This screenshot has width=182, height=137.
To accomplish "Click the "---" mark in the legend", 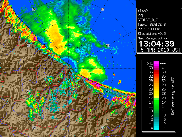I will tap(163, 64).
